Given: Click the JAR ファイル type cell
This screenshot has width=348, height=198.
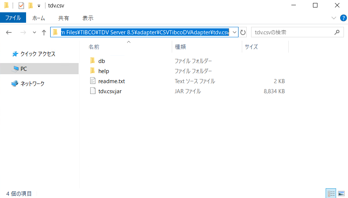Looking at the screenshot, I should (x=188, y=91).
